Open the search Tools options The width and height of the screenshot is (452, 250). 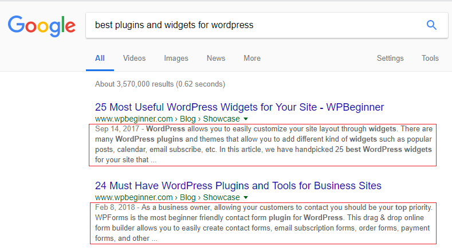click(x=430, y=58)
